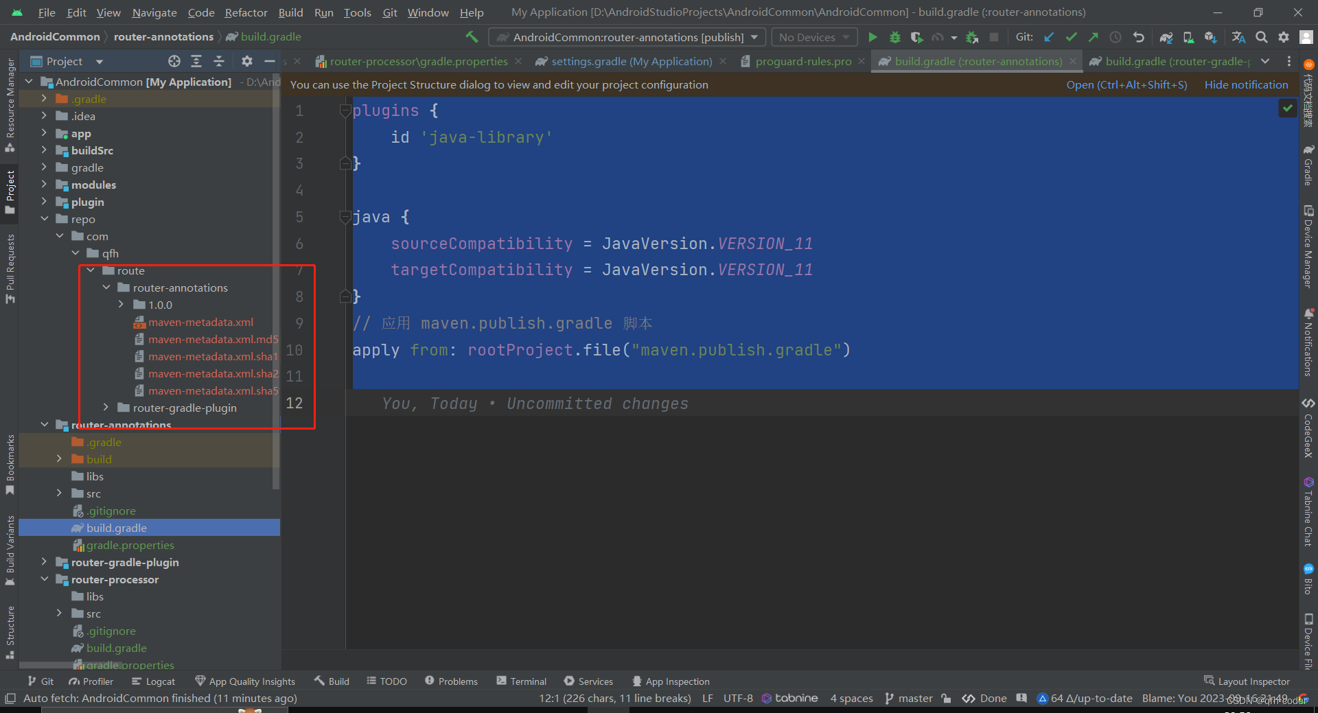Expand the 1.0.0 version folder
This screenshot has height=713, width=1318.
121,305
